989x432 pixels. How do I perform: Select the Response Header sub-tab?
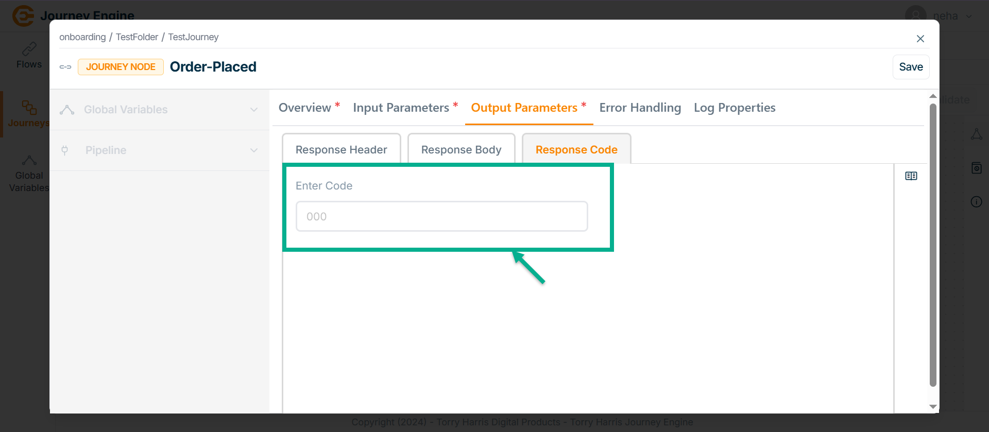pyautogui.click(x=341, y=149)
